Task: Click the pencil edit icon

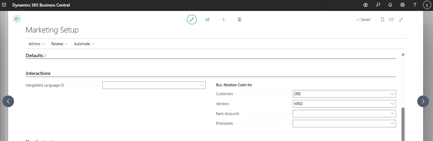Action: pos(192,20)
